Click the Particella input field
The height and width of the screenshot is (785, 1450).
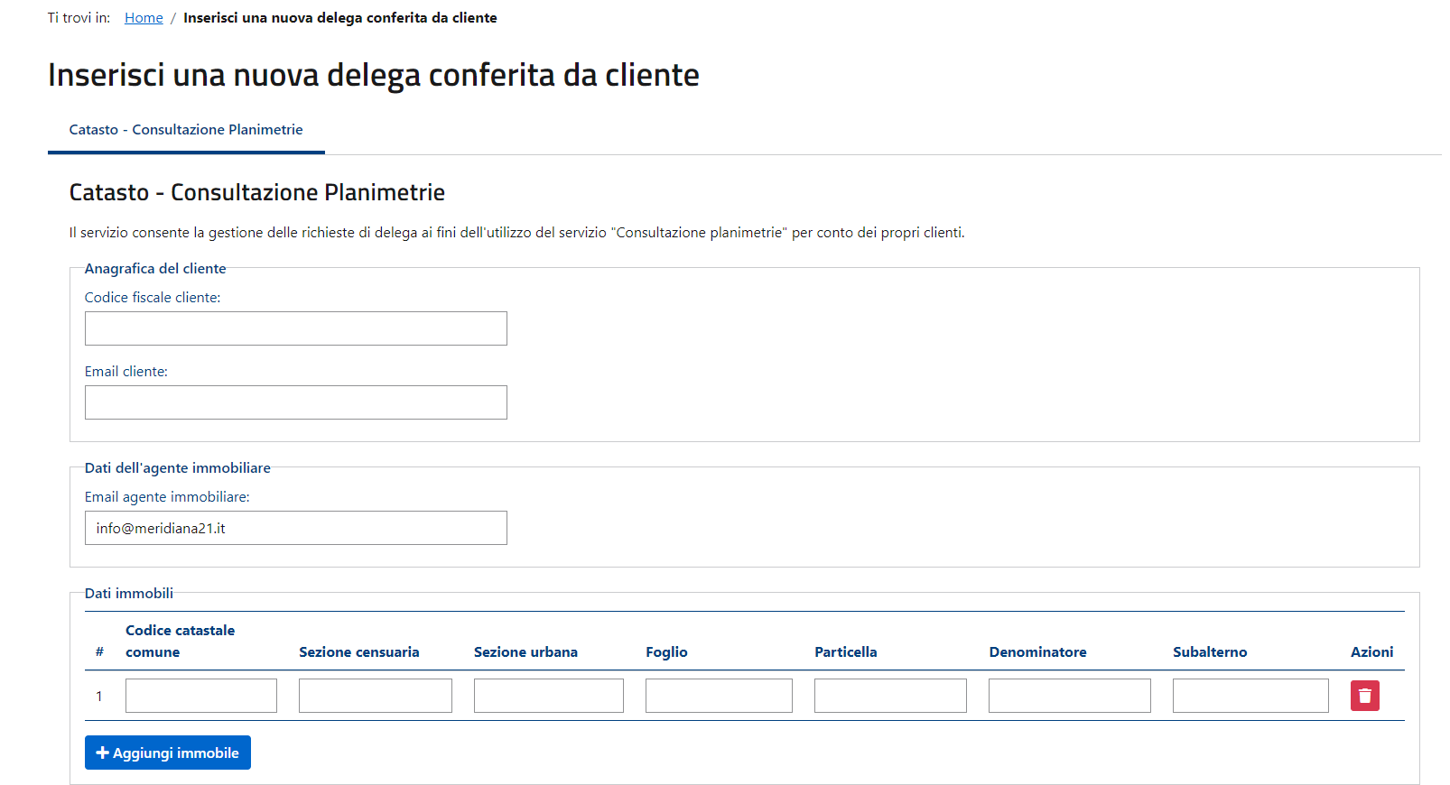pyautogui.click(x=890, y=696)
